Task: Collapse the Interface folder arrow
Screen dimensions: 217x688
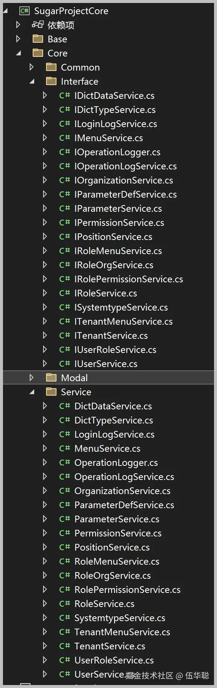Action: point(32,81)
